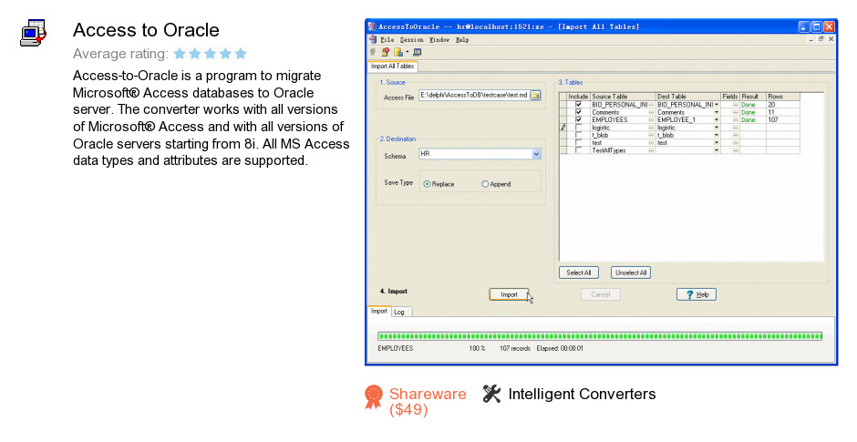The image size is (857, 442).
Task: Click the Select All button
Action: point(579,272)
